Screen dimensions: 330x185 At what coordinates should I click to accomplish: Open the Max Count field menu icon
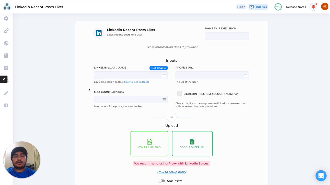(164, 99)
